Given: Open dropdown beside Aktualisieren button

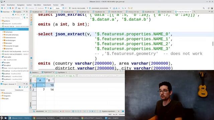Looking at the screenshot, I should pyautogui.click(x=46, y=111).
